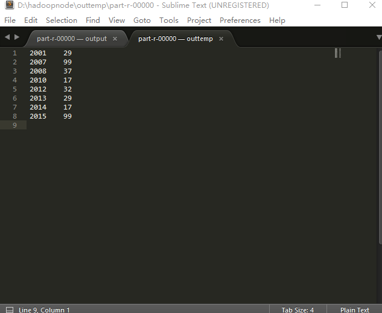Click the value 17 on line 7

coord(68,107)
